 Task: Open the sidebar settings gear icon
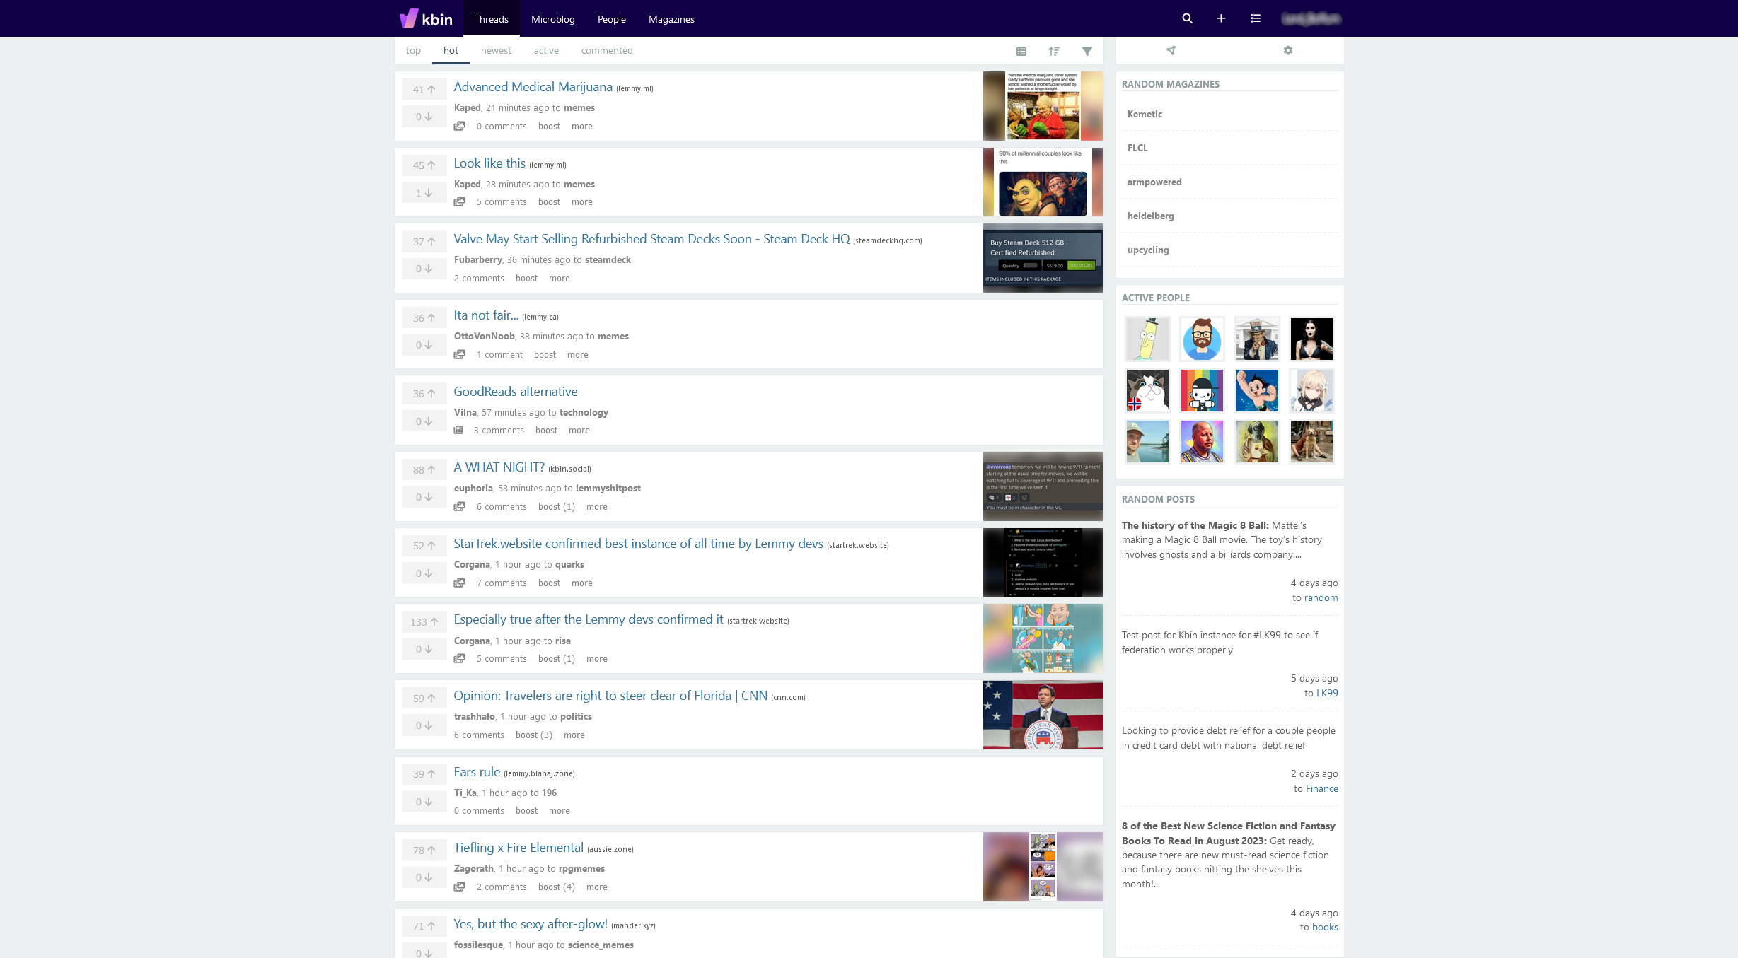[1288, 50]
